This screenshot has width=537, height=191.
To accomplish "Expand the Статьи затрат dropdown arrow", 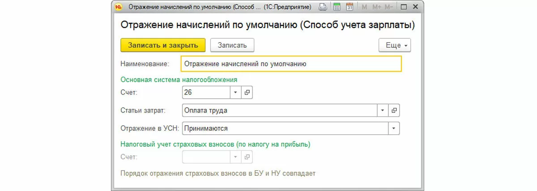I will [x=383, y=110].
